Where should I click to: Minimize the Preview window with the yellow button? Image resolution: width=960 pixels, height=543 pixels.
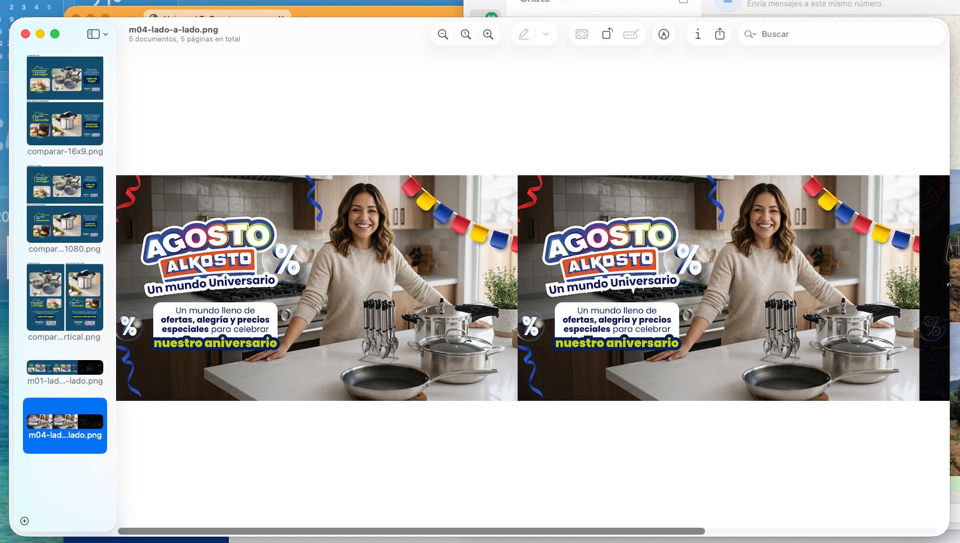pyautogui.click(x=40, y=34)
